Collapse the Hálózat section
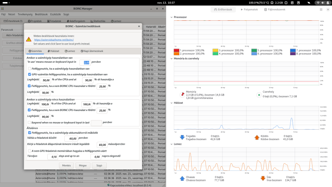Viewport: 332px width, 187px height. pos(171,103)
